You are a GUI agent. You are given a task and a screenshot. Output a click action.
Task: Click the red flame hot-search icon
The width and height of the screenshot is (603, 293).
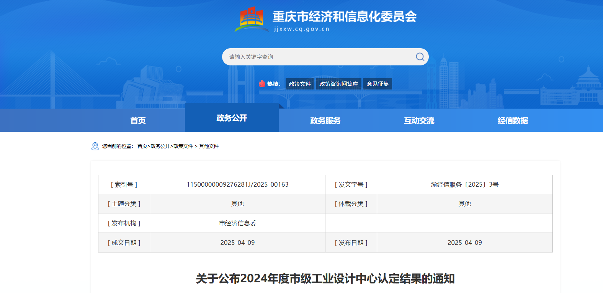pyautogui.click(x=262, y=84)
